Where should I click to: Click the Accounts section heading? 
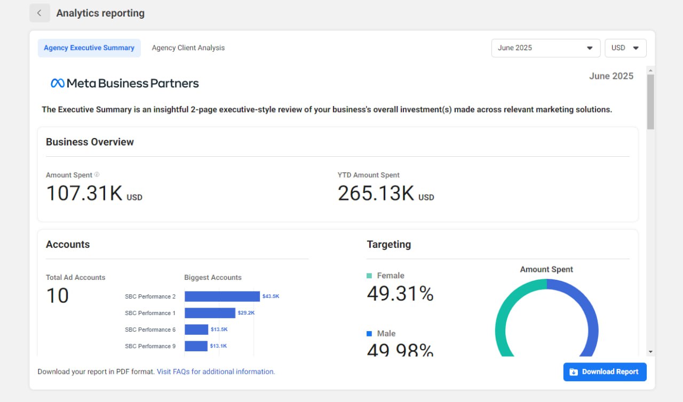point(68,245)
